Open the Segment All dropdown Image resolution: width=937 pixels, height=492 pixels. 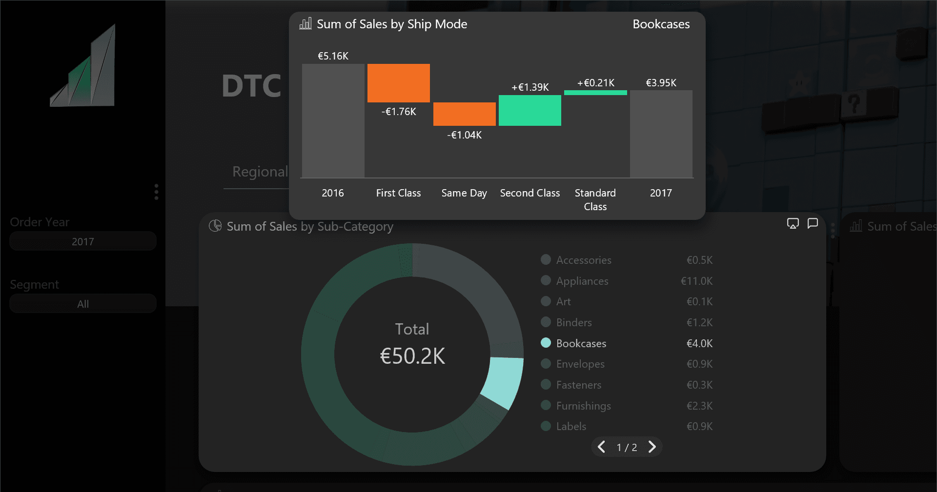point(83,304)
